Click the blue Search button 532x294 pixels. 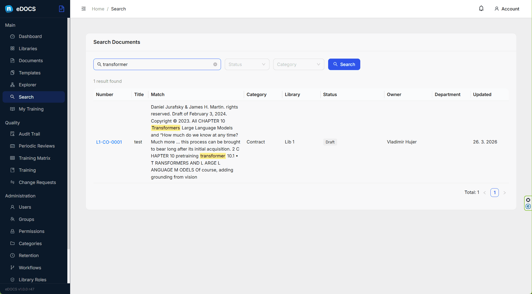pyautogui.click(x=344, y=64)
